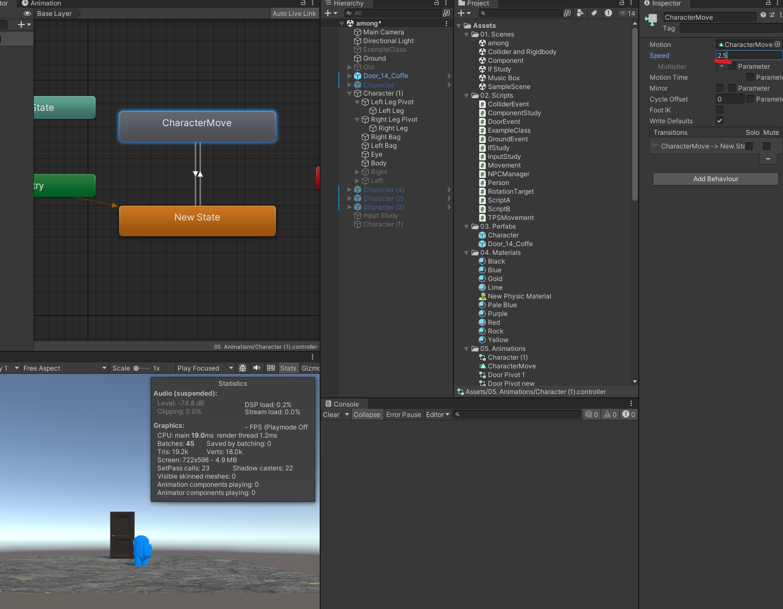The height and width of the screenshot is (609, 783).
Task: Select the New Physic Material asset
Action: coord(519,296)
